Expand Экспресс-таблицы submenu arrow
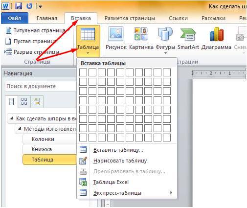This screenshot has height=208, width=247. (171, 193)
